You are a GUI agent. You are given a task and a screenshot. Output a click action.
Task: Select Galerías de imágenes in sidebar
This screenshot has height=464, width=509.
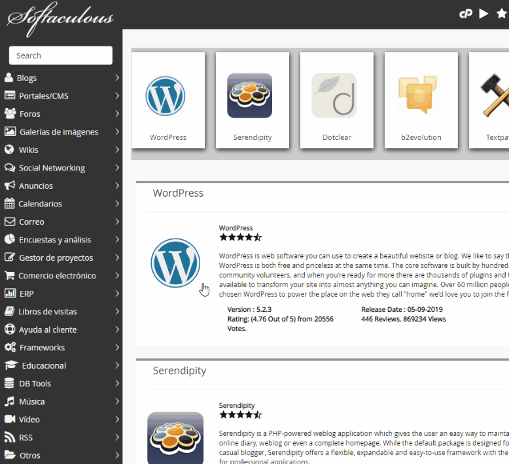point(58,132)
